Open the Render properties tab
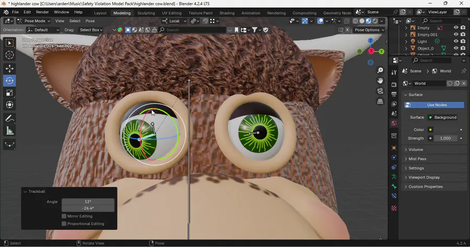Screen dimensions: 470x247 click(x=394, y=85)
